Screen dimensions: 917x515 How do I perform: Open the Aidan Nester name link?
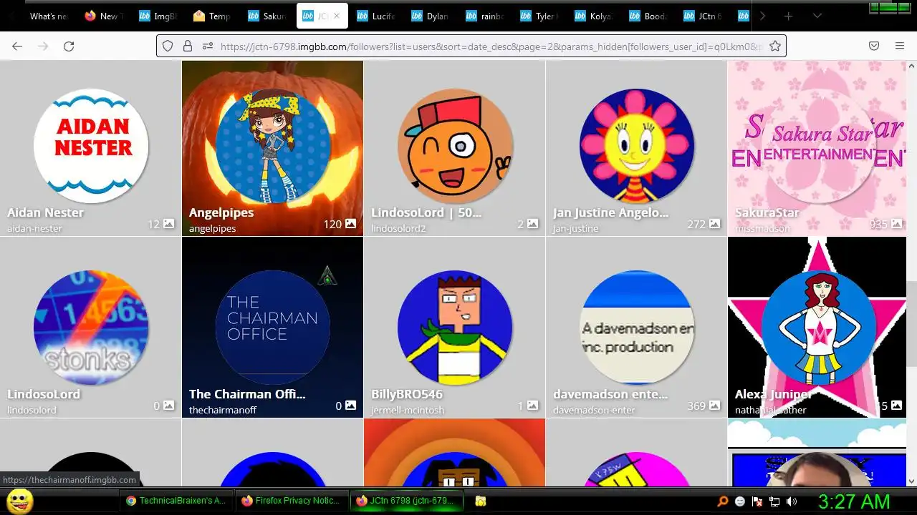pyautogui.click(x=45, y=212)
